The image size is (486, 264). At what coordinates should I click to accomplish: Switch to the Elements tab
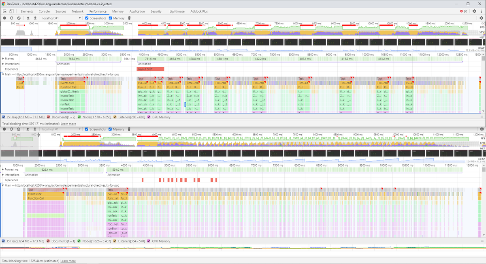click(27, 11)
